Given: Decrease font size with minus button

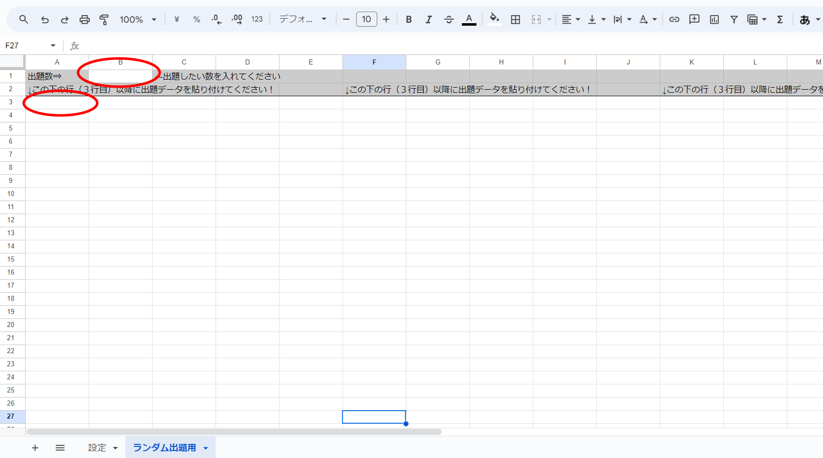Looking at the screenshot, I should click(346, 19).
